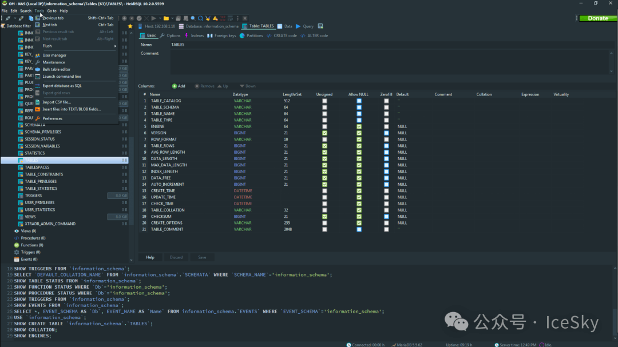Uncheck Unsigned for VERSION column
The image size is (618, 347).
[324, 133]
